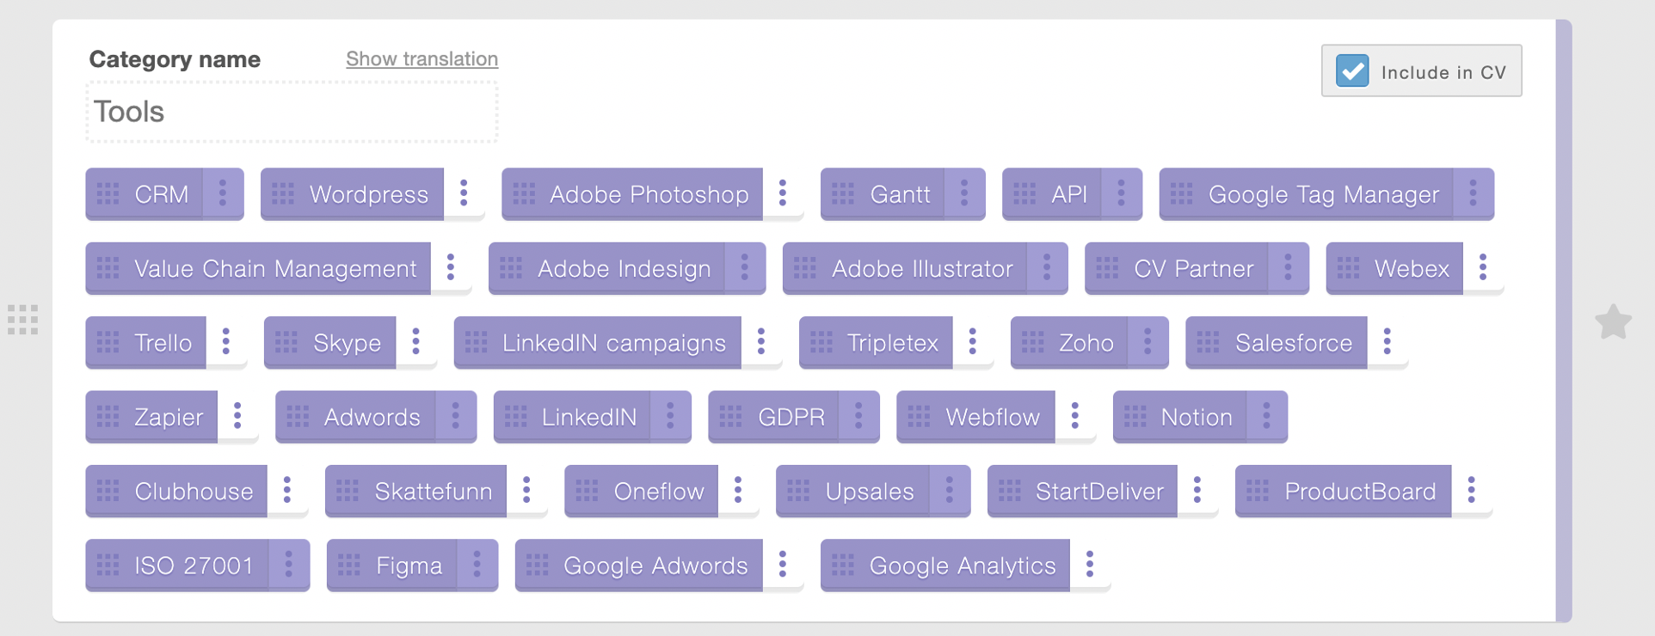
Task: Click the grid handle on the CRM tag
Action: tap(108, 194)
